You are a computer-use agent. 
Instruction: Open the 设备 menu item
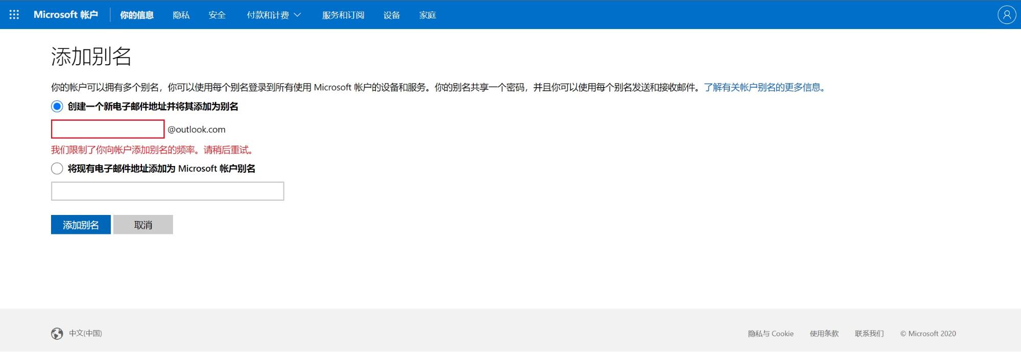click(392, 15)
